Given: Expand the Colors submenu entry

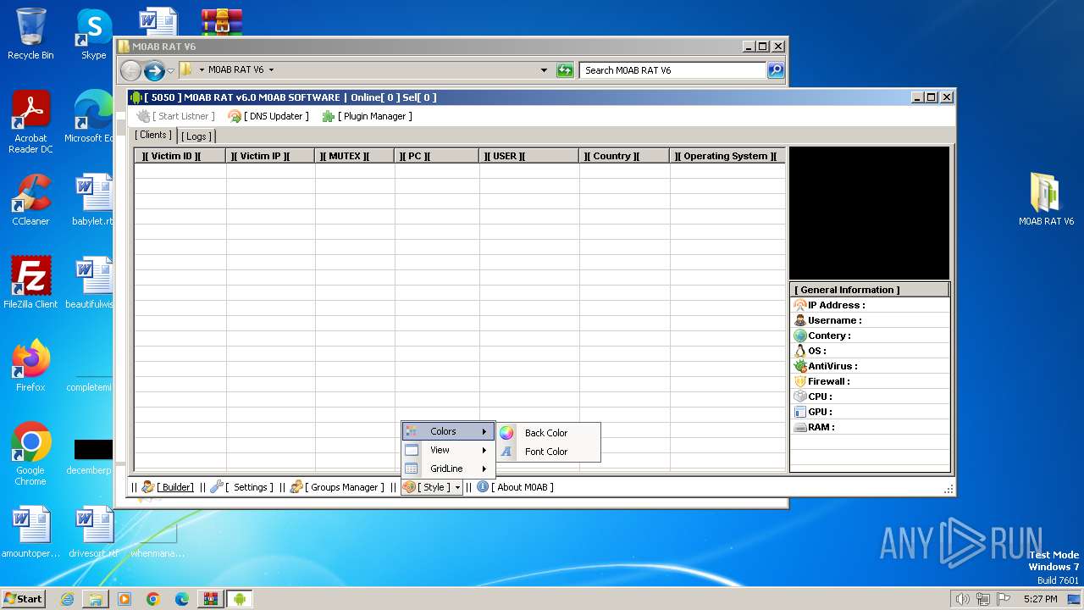Looking at the screenshot, I should [448, 431].
